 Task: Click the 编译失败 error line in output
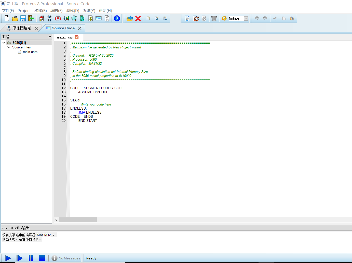click(x=22, y=240)
